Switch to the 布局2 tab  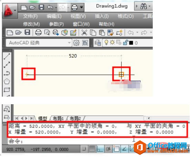click(75, 118)
